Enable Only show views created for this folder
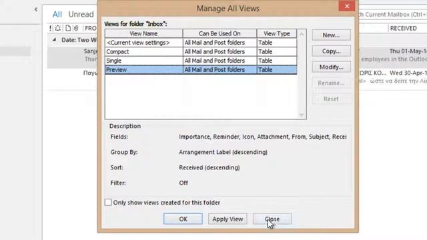 coord(108,203)
